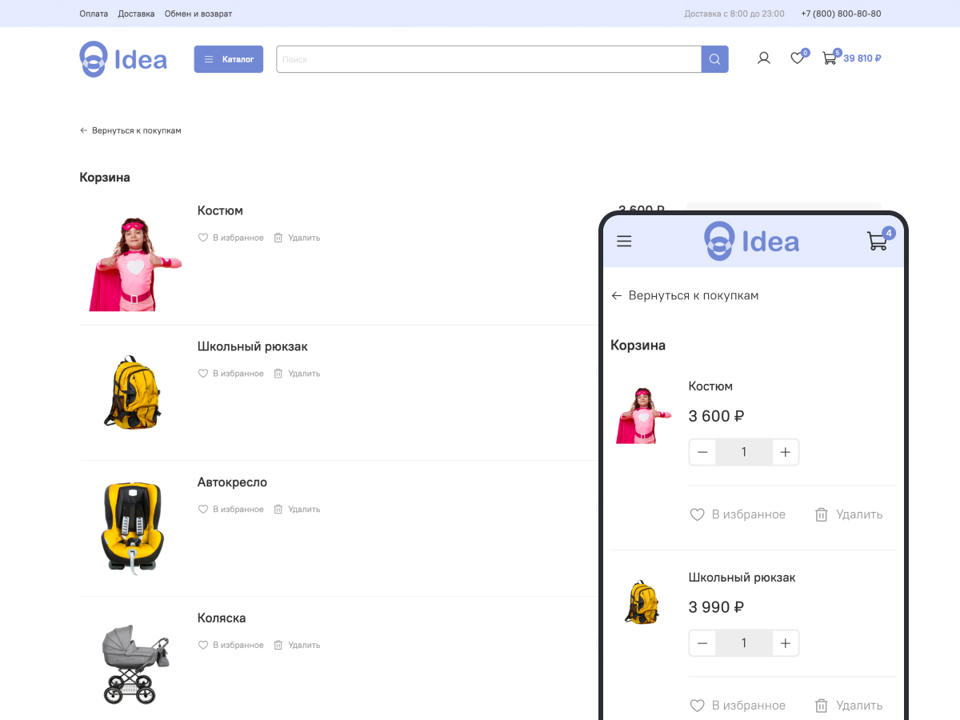Viewport: 960px width, 720px height.
Task: Add Автокресло to favorites
Action: tap(231, 510)
